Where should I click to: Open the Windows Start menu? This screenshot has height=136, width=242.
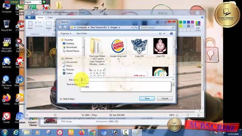[5, 133]
